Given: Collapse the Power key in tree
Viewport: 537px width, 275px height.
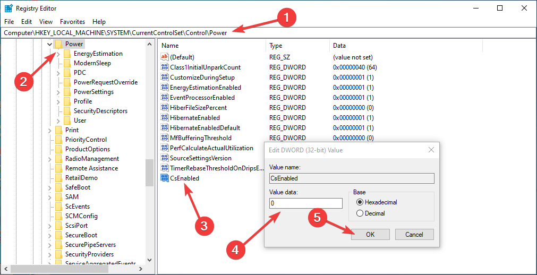Looking at the screenshot, I should tap(49, 44).
